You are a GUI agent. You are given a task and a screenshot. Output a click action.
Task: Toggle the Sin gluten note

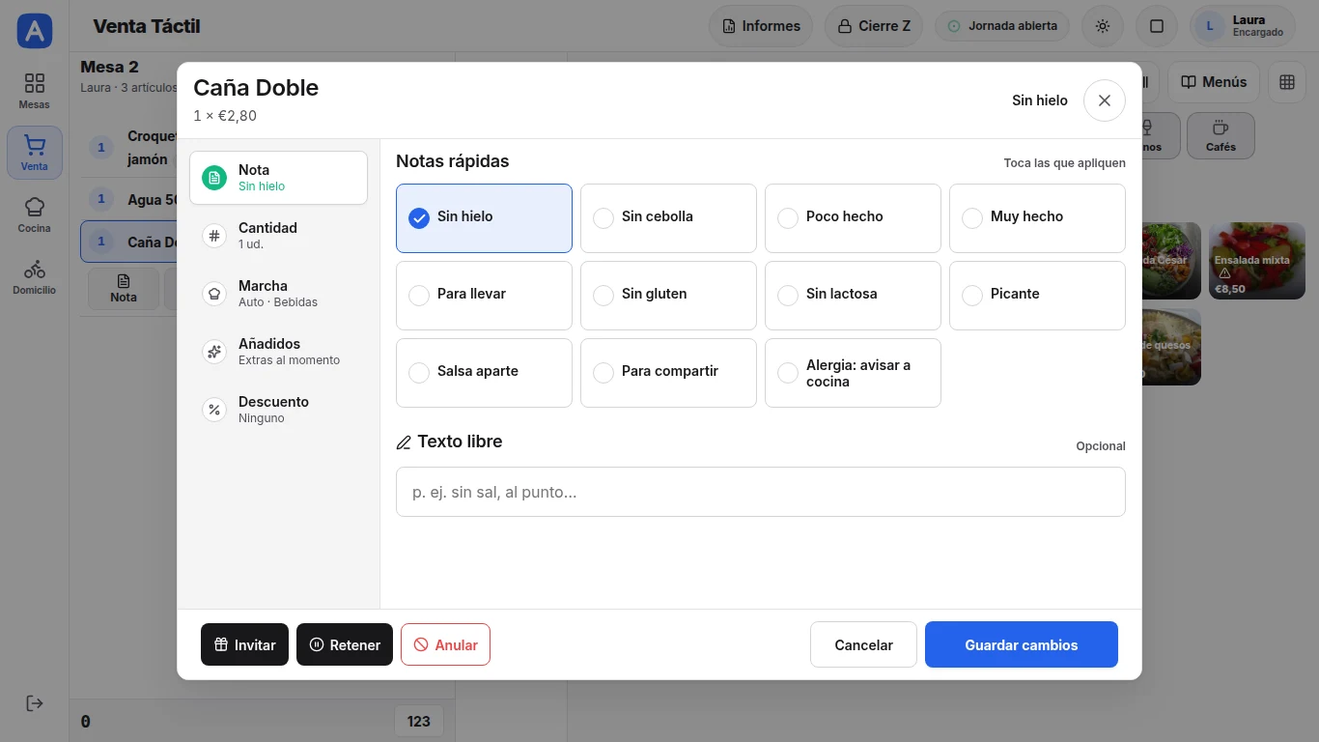point(668,296)
